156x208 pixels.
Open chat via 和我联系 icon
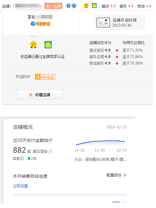pos(41,24)
